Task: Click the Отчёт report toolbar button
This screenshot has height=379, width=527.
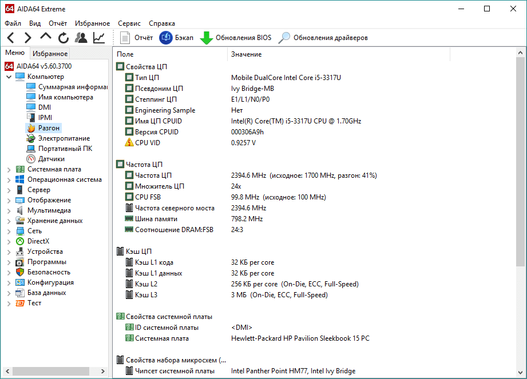Action: click(136, 38)
